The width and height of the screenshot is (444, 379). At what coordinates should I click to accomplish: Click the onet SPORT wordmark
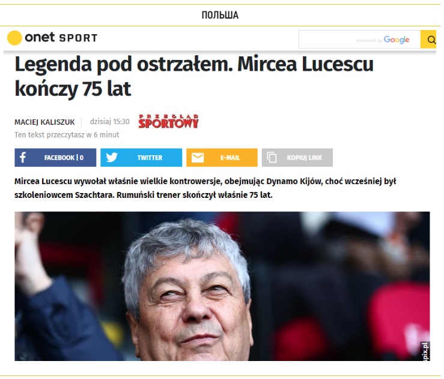coord(61,38)
